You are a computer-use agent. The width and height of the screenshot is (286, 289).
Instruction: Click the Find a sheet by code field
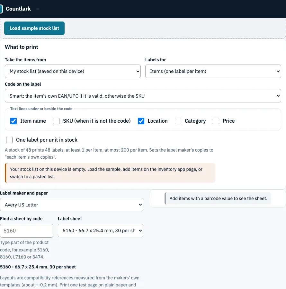pos(27,231)
